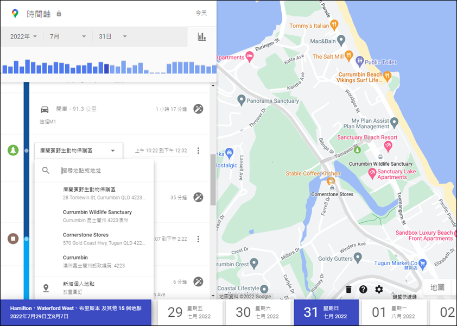Open more options for 上午 10:22 visit
Screen dimensions: 457x326
click(198, 151)
